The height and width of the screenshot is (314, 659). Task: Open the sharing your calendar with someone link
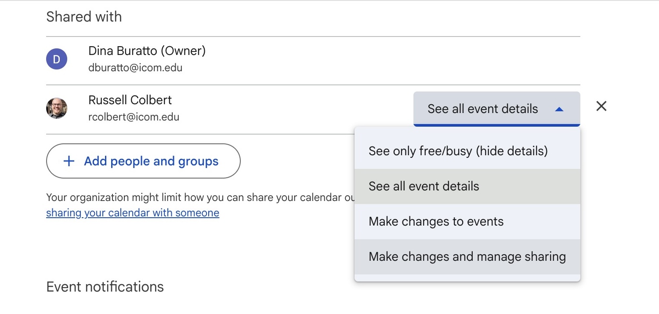(x=133, y=212)
